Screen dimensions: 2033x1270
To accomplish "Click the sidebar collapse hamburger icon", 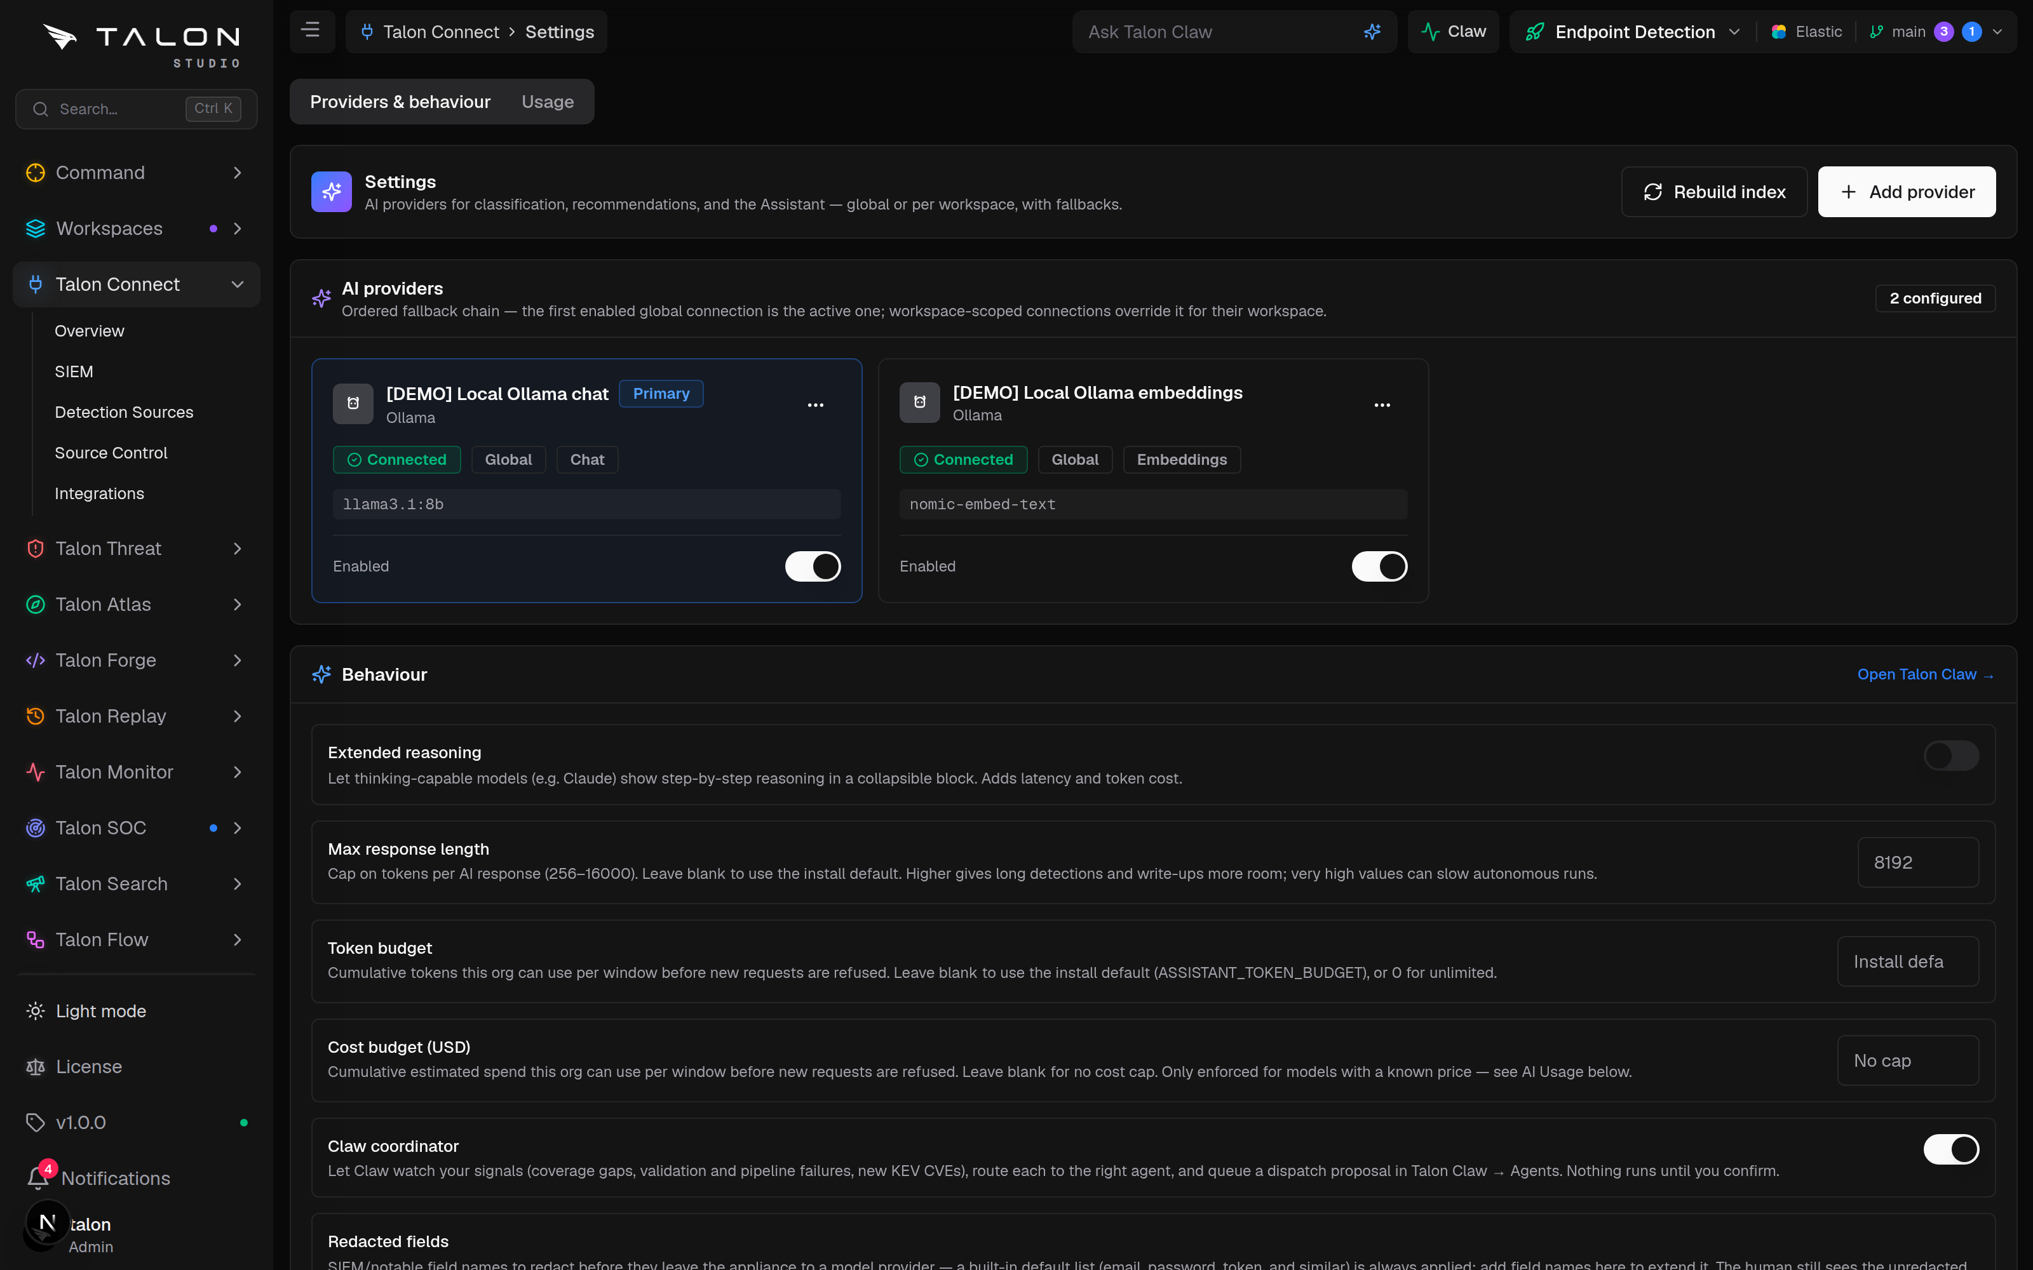I will click(312, 31).
